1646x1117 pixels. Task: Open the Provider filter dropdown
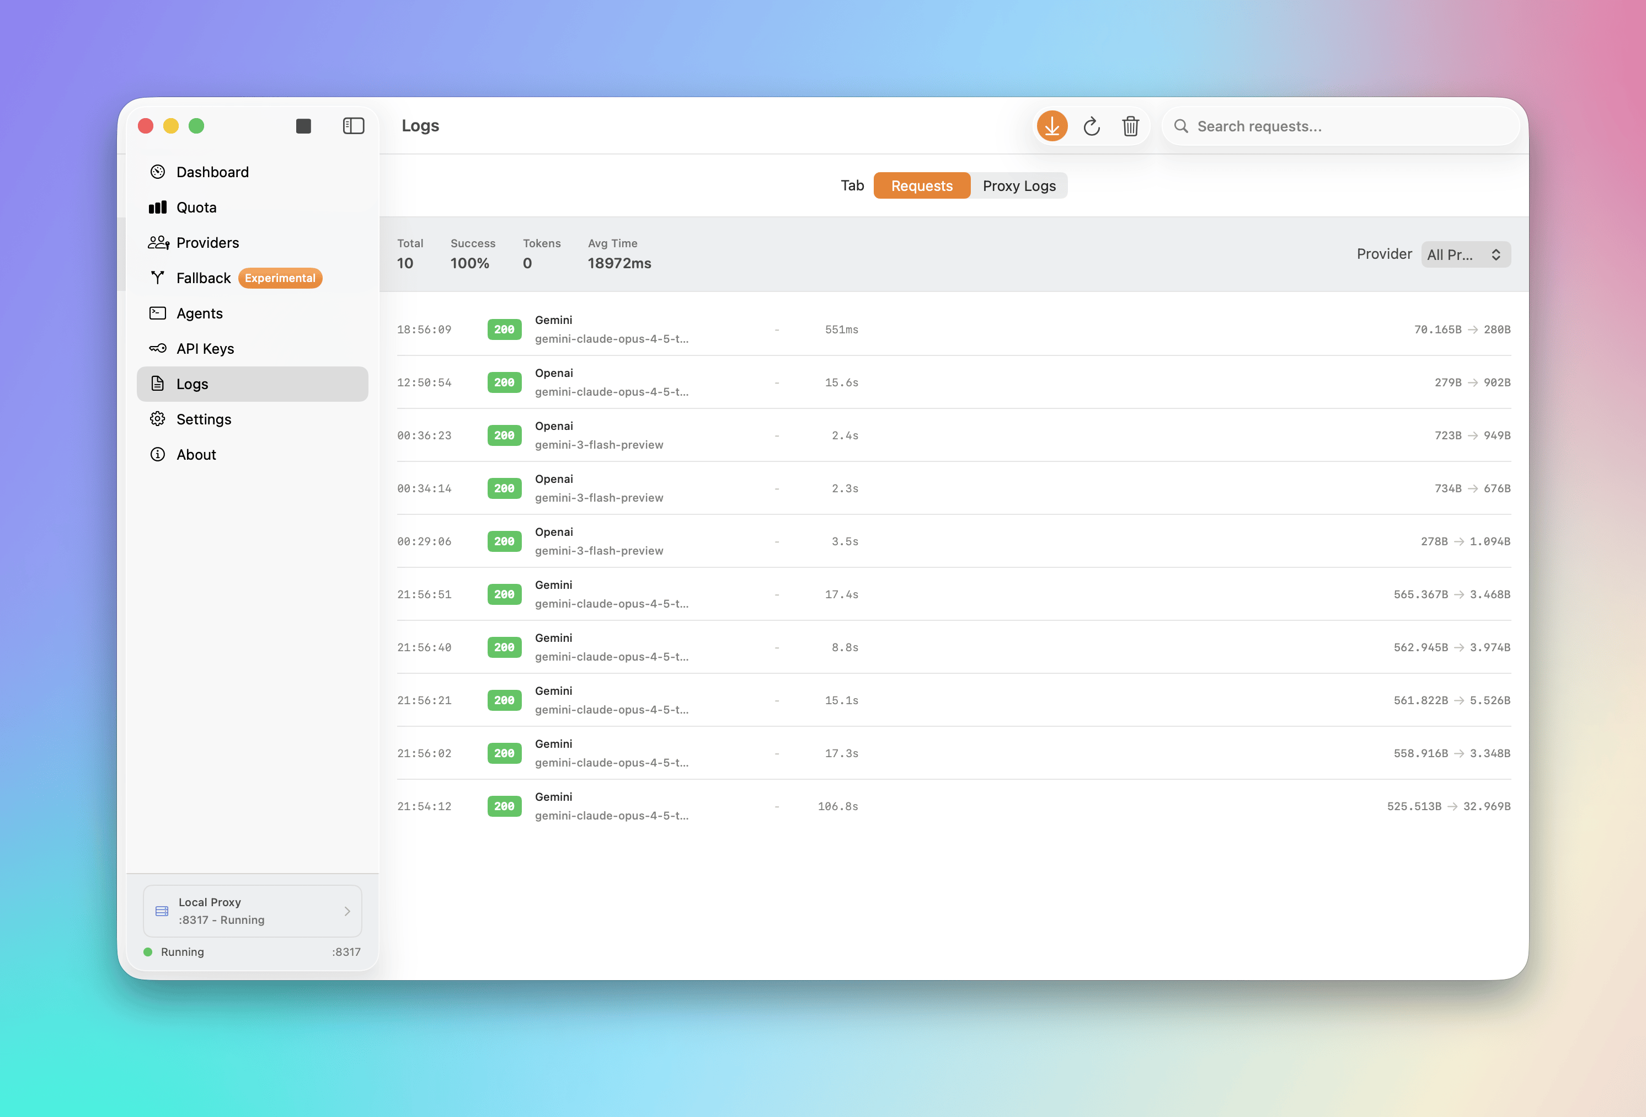pos(1465,254)
